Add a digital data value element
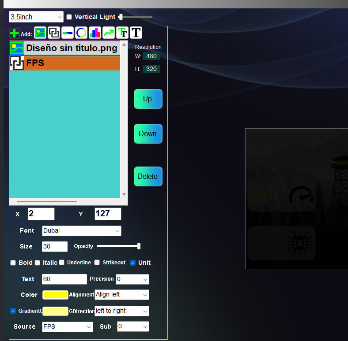The image size is (348, 341). pos(54,33)
